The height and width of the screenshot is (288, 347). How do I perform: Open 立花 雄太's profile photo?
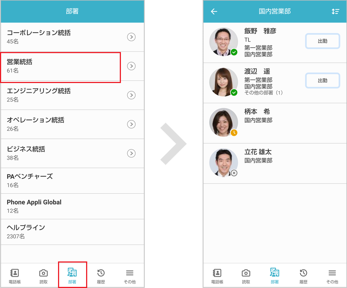click(223, 162)
